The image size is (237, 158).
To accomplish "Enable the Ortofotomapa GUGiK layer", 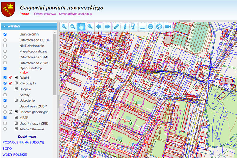I will 5,40.
